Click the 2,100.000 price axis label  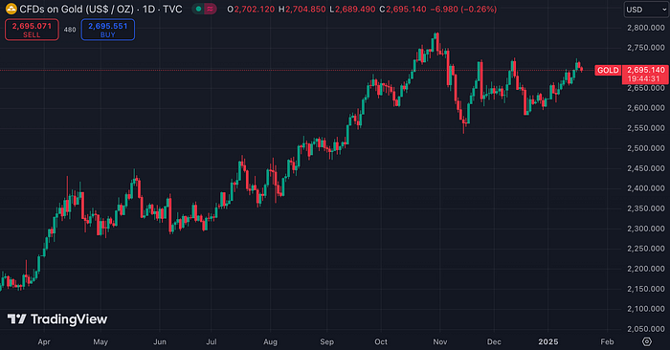click(x=646, y=309)
